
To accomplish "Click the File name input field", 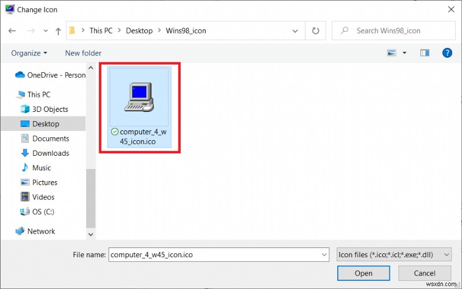I will coord(219,254).
